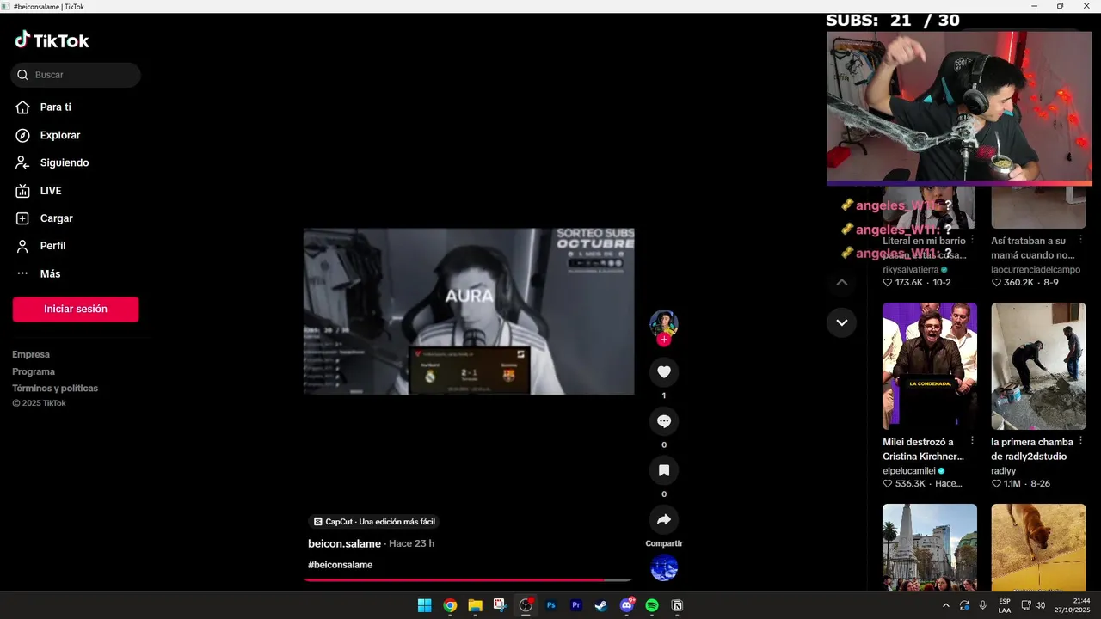Open beicon.salame username link

344,543
